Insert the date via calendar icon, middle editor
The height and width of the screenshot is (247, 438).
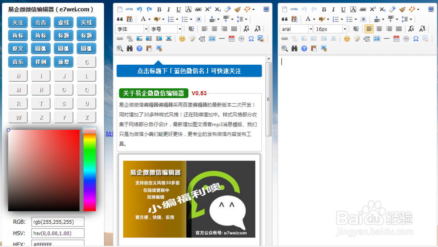tap(232, 39)
